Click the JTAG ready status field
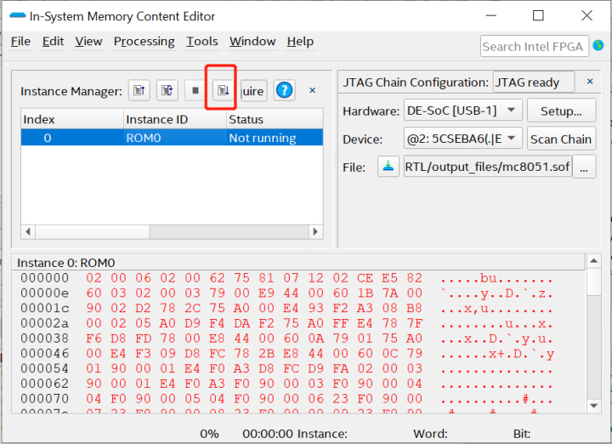This screenshot has height=444, width=612. tap(534, 82)
